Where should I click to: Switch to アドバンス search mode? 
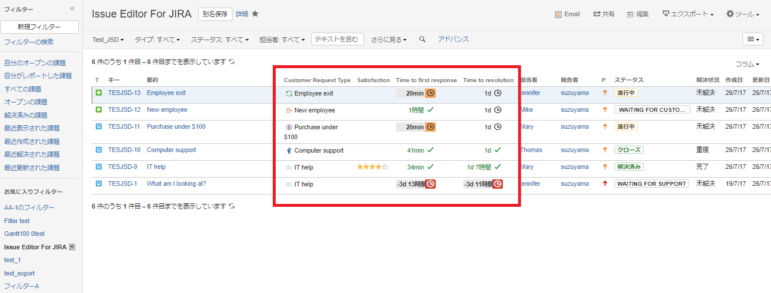453,40
